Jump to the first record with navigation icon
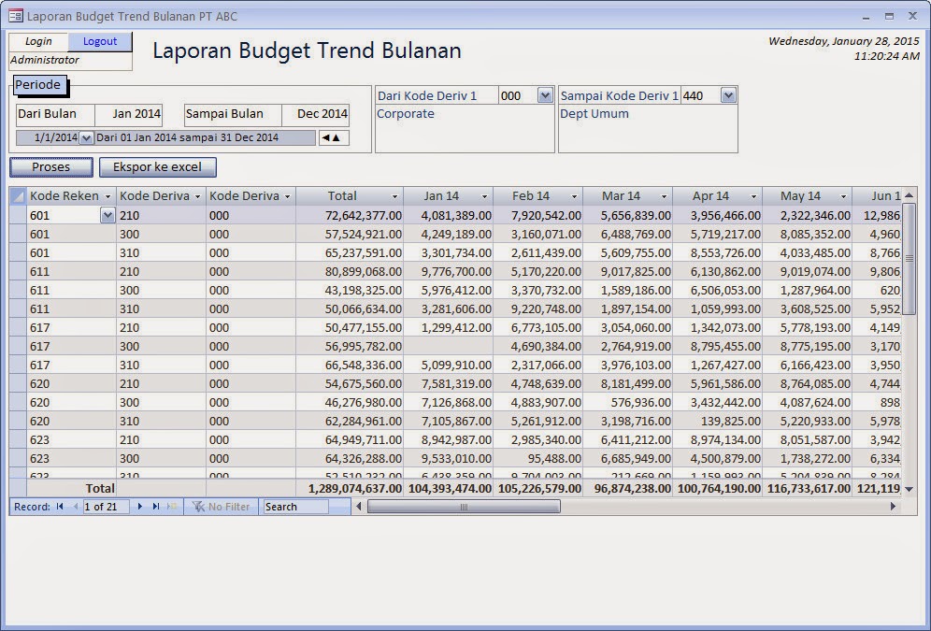The width and height of the screenshot is (931, 631). (x=59, y=507)
